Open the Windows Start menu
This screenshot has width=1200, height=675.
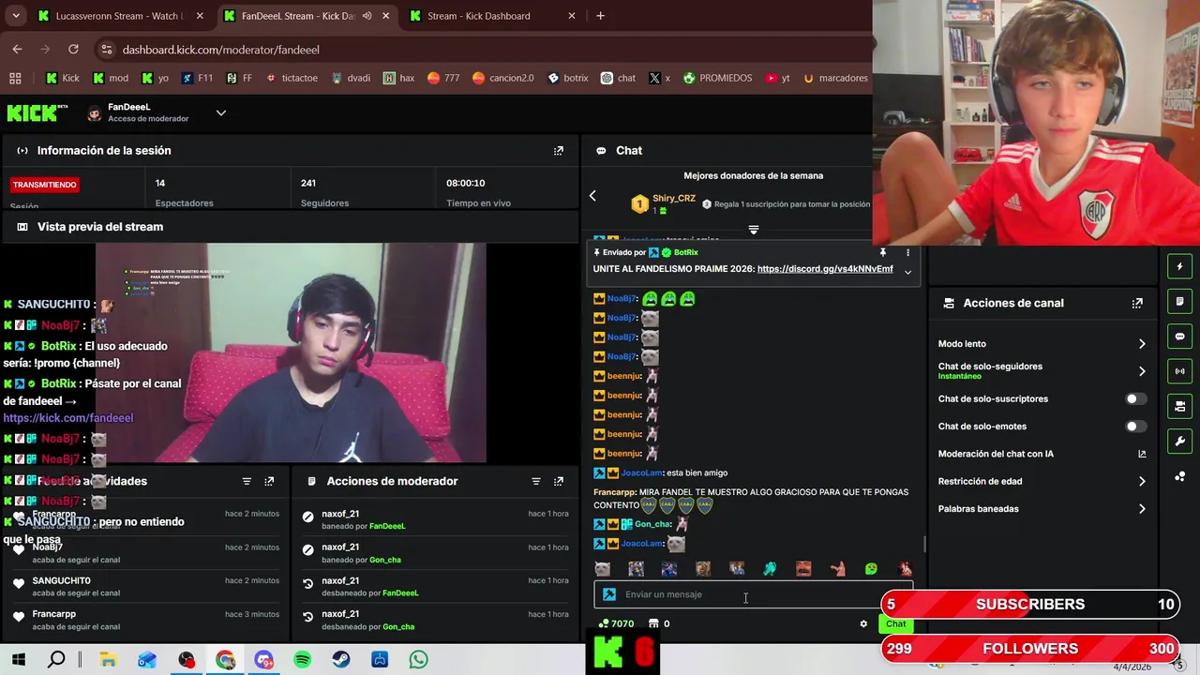click(x=18, y=660)
